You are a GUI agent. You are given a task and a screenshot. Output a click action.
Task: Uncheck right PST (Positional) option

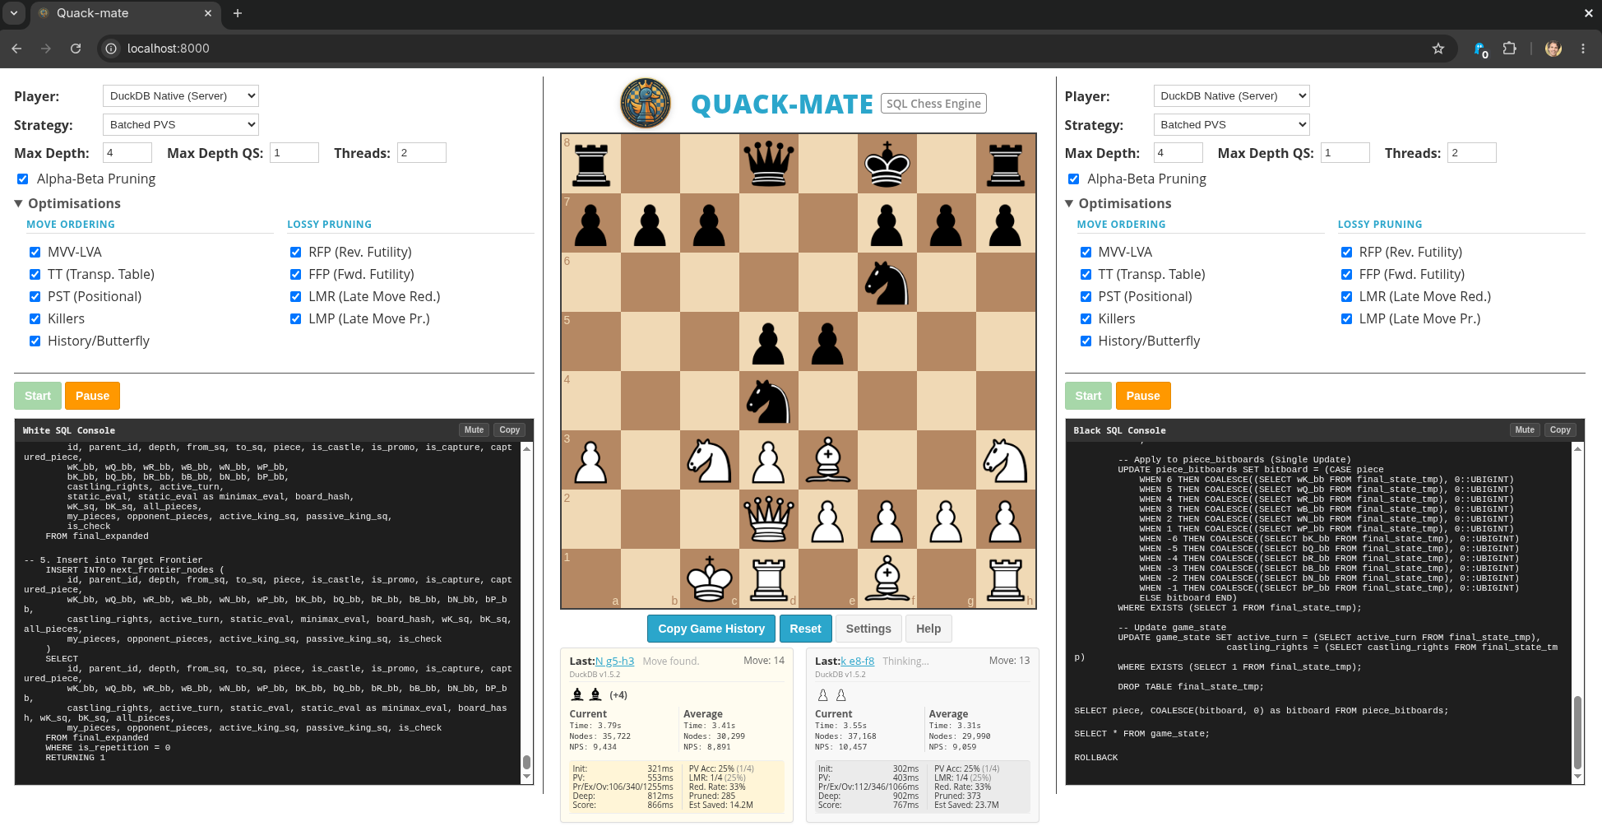[x=1086, y=296]
